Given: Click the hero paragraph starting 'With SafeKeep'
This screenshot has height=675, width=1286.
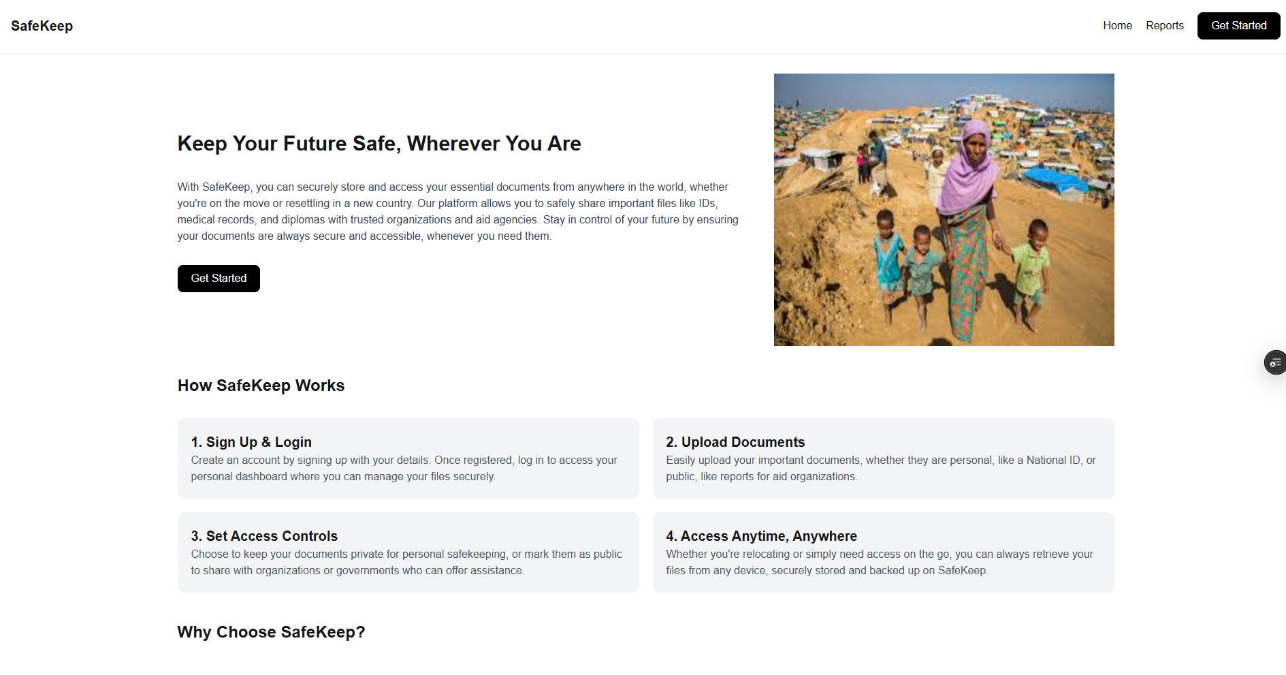Looking at the screenshot, I should [457, 211].
